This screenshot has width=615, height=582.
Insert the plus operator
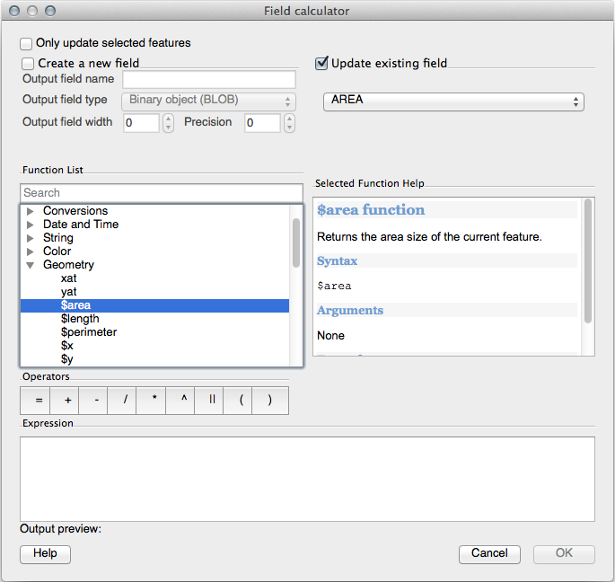[67, 401]
